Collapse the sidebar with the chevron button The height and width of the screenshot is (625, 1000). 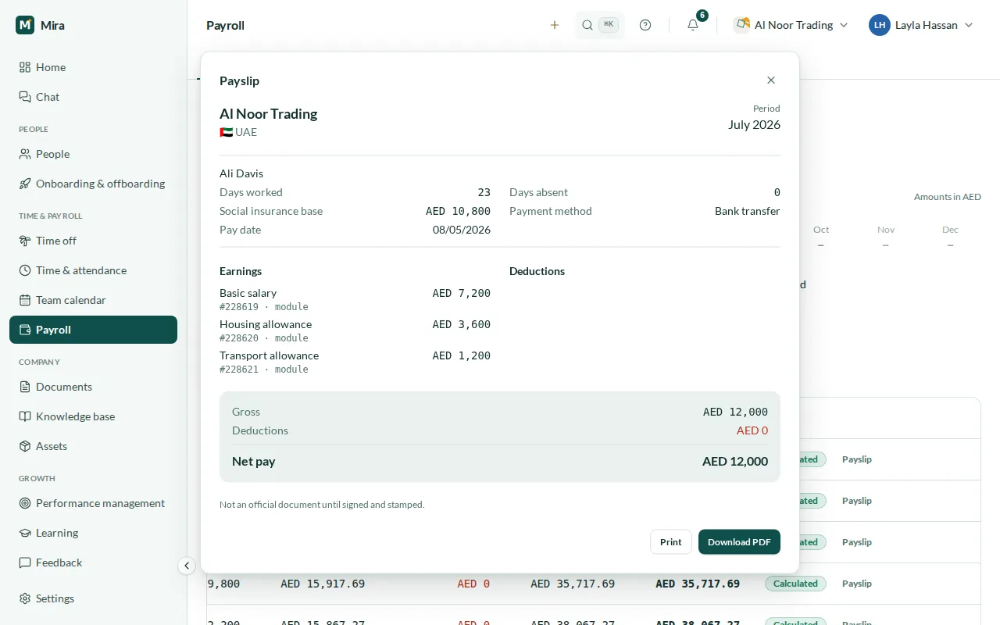186,566
